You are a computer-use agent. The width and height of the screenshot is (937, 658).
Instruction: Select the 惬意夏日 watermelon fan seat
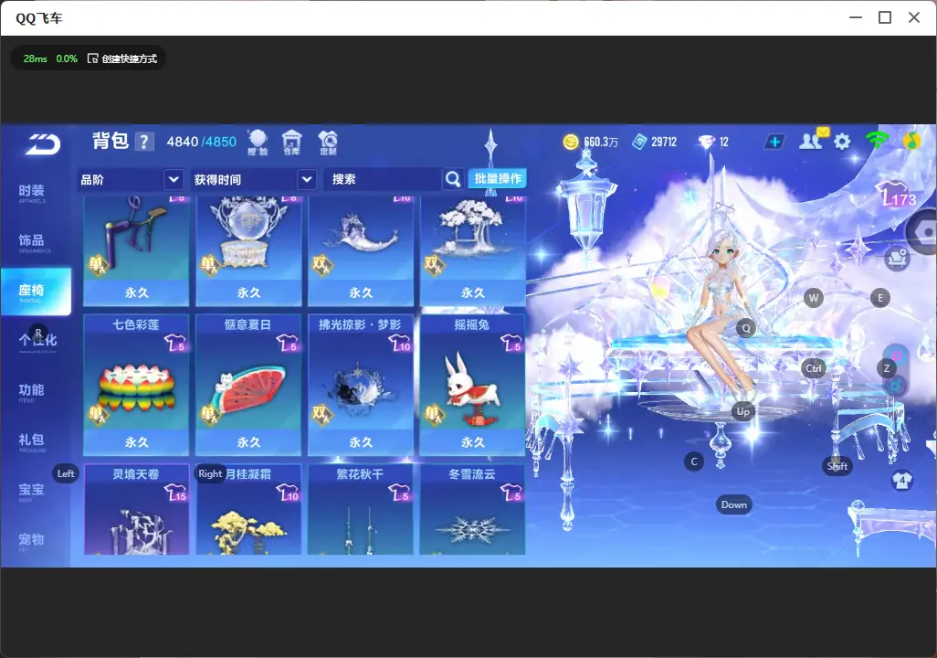coord(248,385)
